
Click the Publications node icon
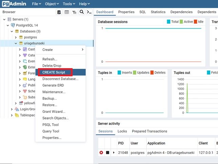pos(25,85)
